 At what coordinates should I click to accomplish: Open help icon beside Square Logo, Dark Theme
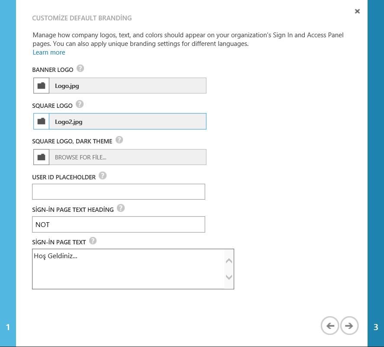119,140
